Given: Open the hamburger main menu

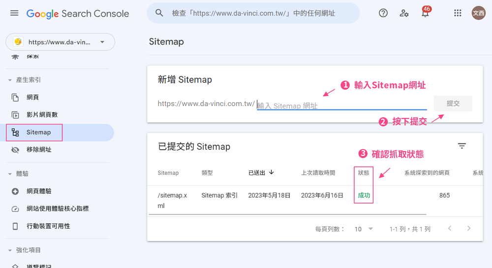Looking at the screenshot, I should click(x=14, y=13).
